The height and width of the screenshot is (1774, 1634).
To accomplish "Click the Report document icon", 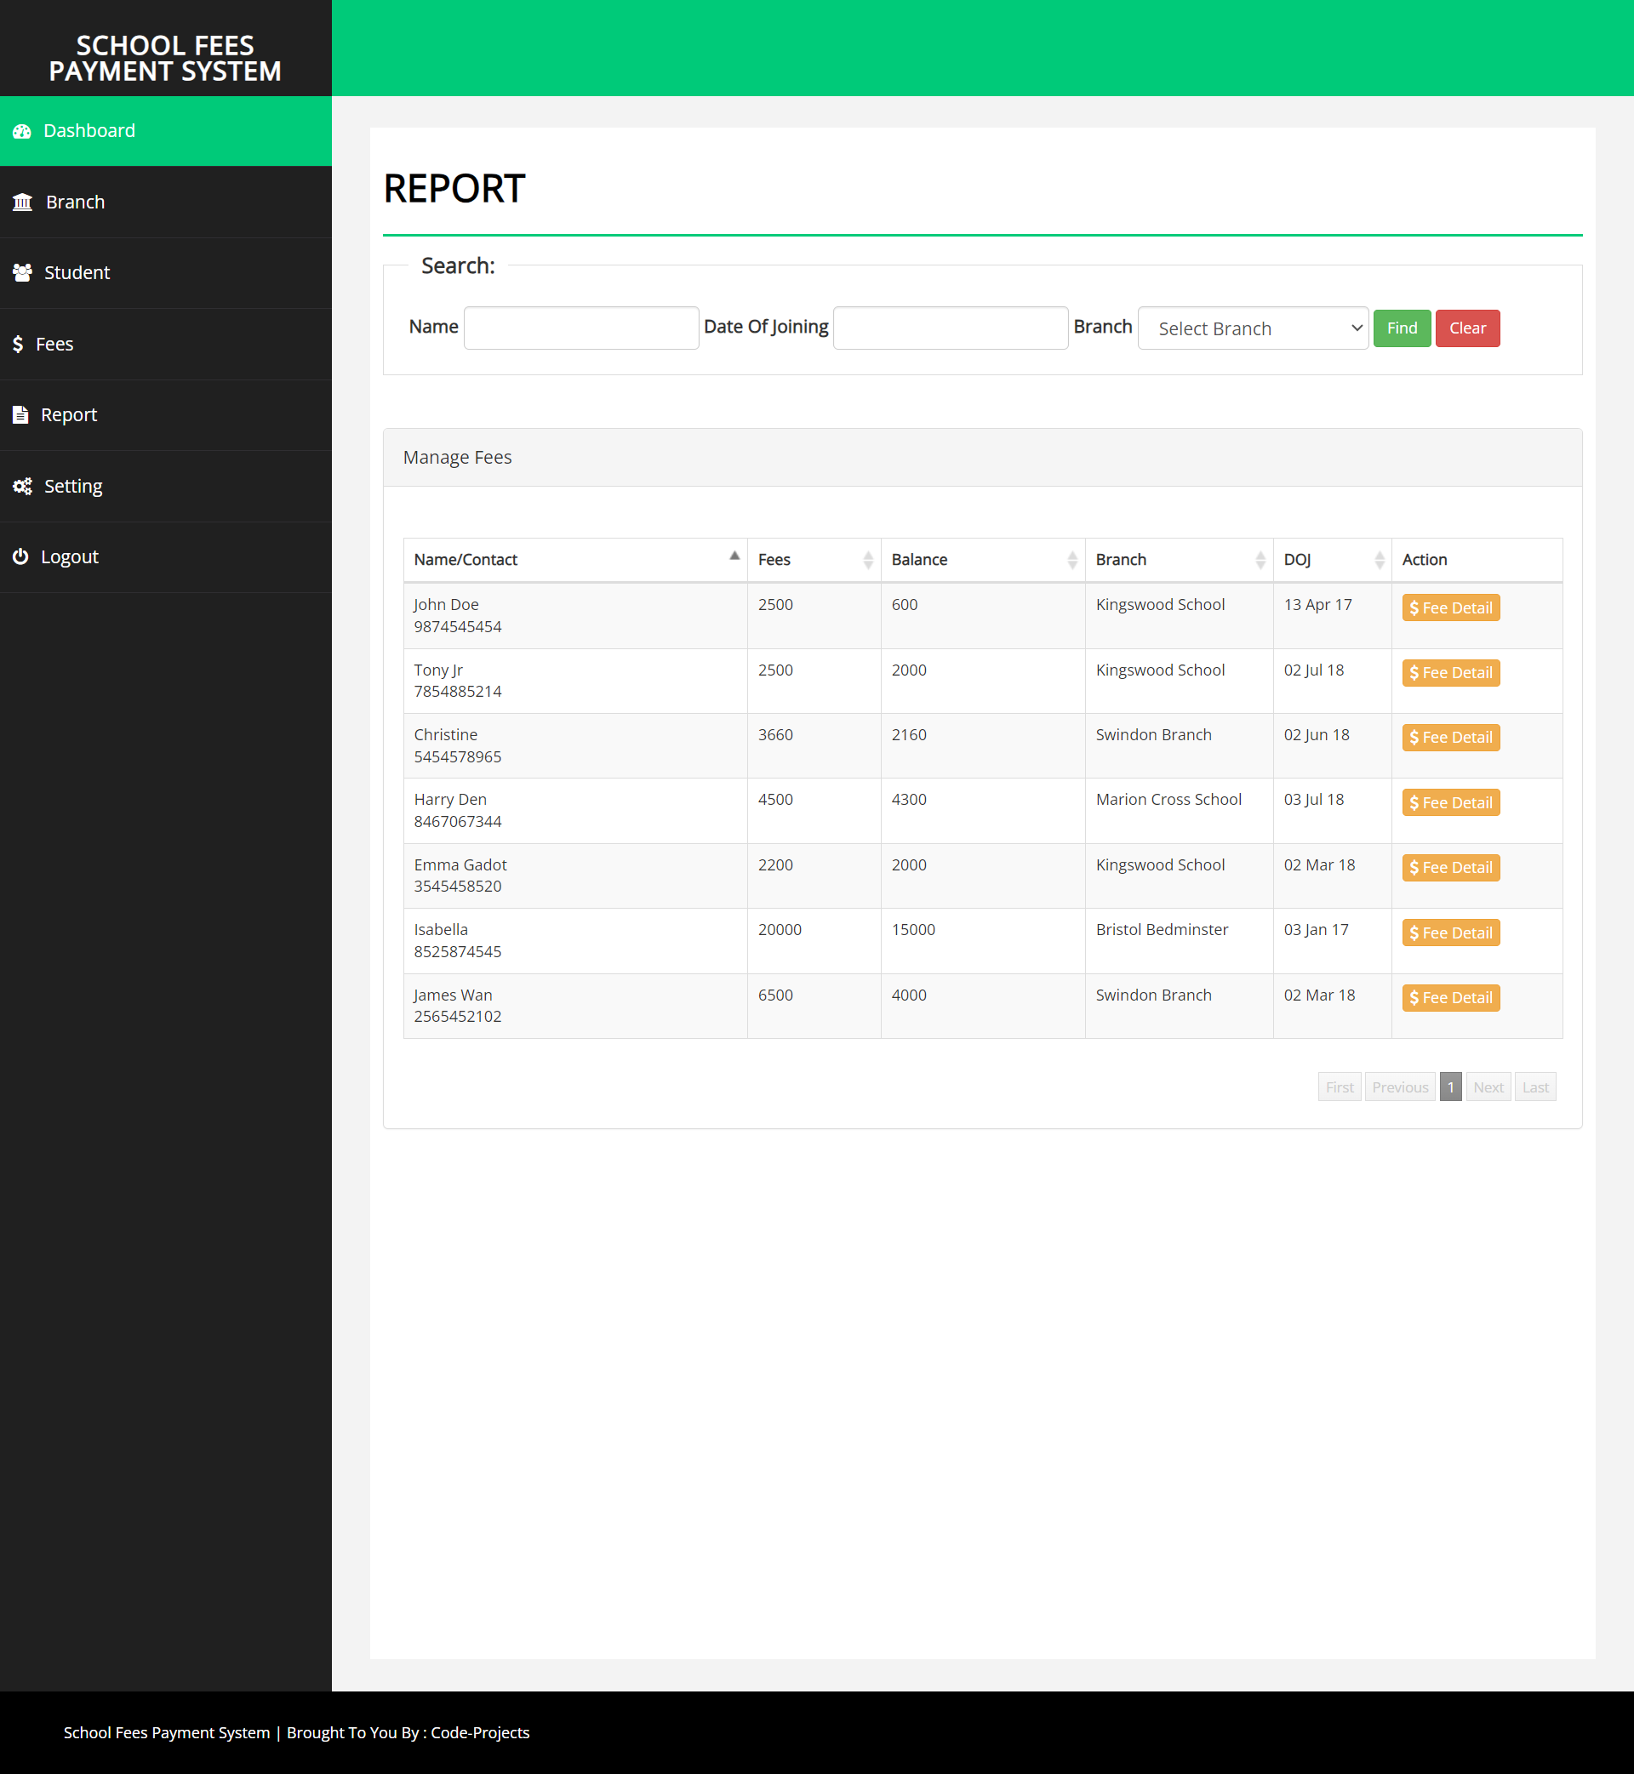I will pyautogui.click(x=20, y=414).
